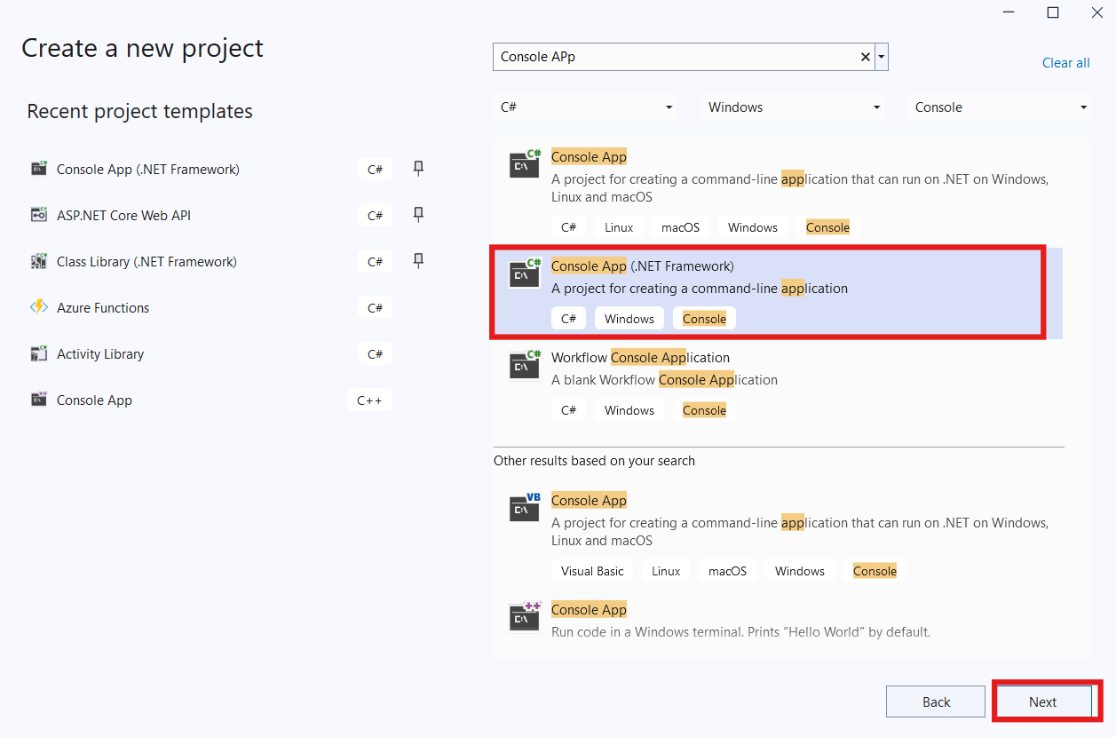Unpin Console App (.NET Framework) from recents
The width and height of the screenshot is (1116, 737).
coord(418,169)
